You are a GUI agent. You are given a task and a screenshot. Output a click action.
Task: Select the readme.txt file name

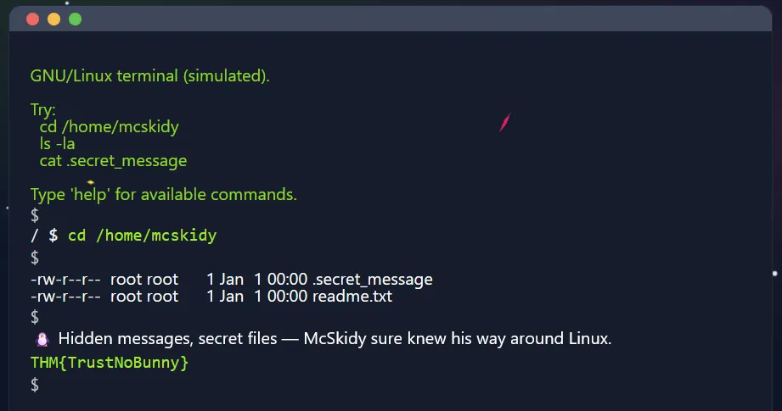click(352, 297)
